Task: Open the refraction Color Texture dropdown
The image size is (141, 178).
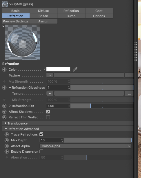Action: [50, 75]
